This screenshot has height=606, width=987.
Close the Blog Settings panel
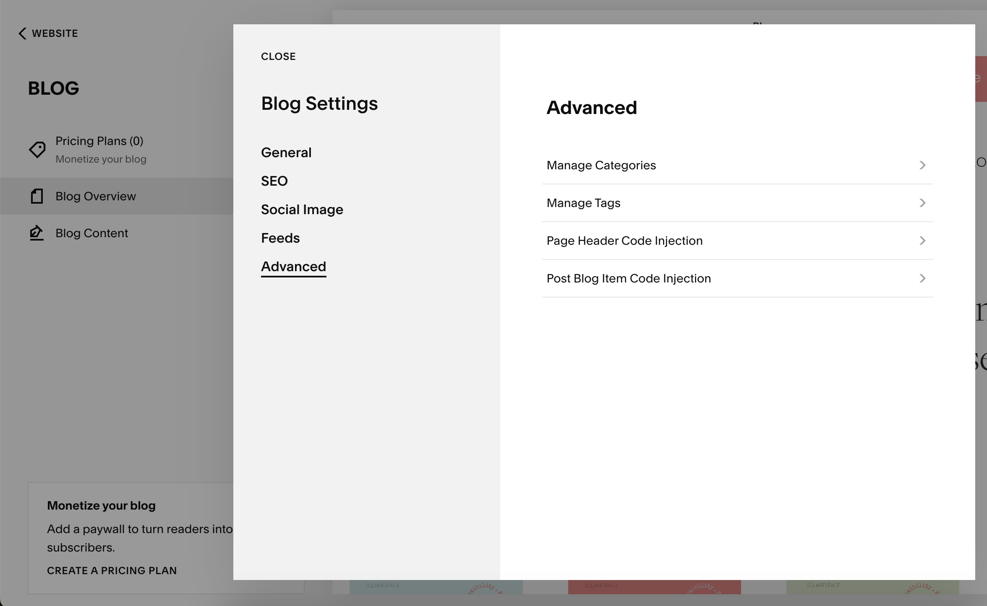(x=278, y=56)
